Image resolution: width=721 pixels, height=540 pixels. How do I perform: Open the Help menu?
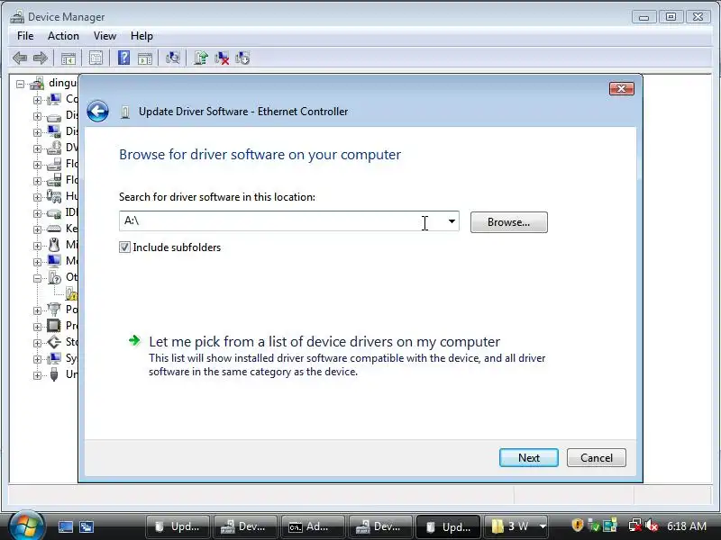141,36
